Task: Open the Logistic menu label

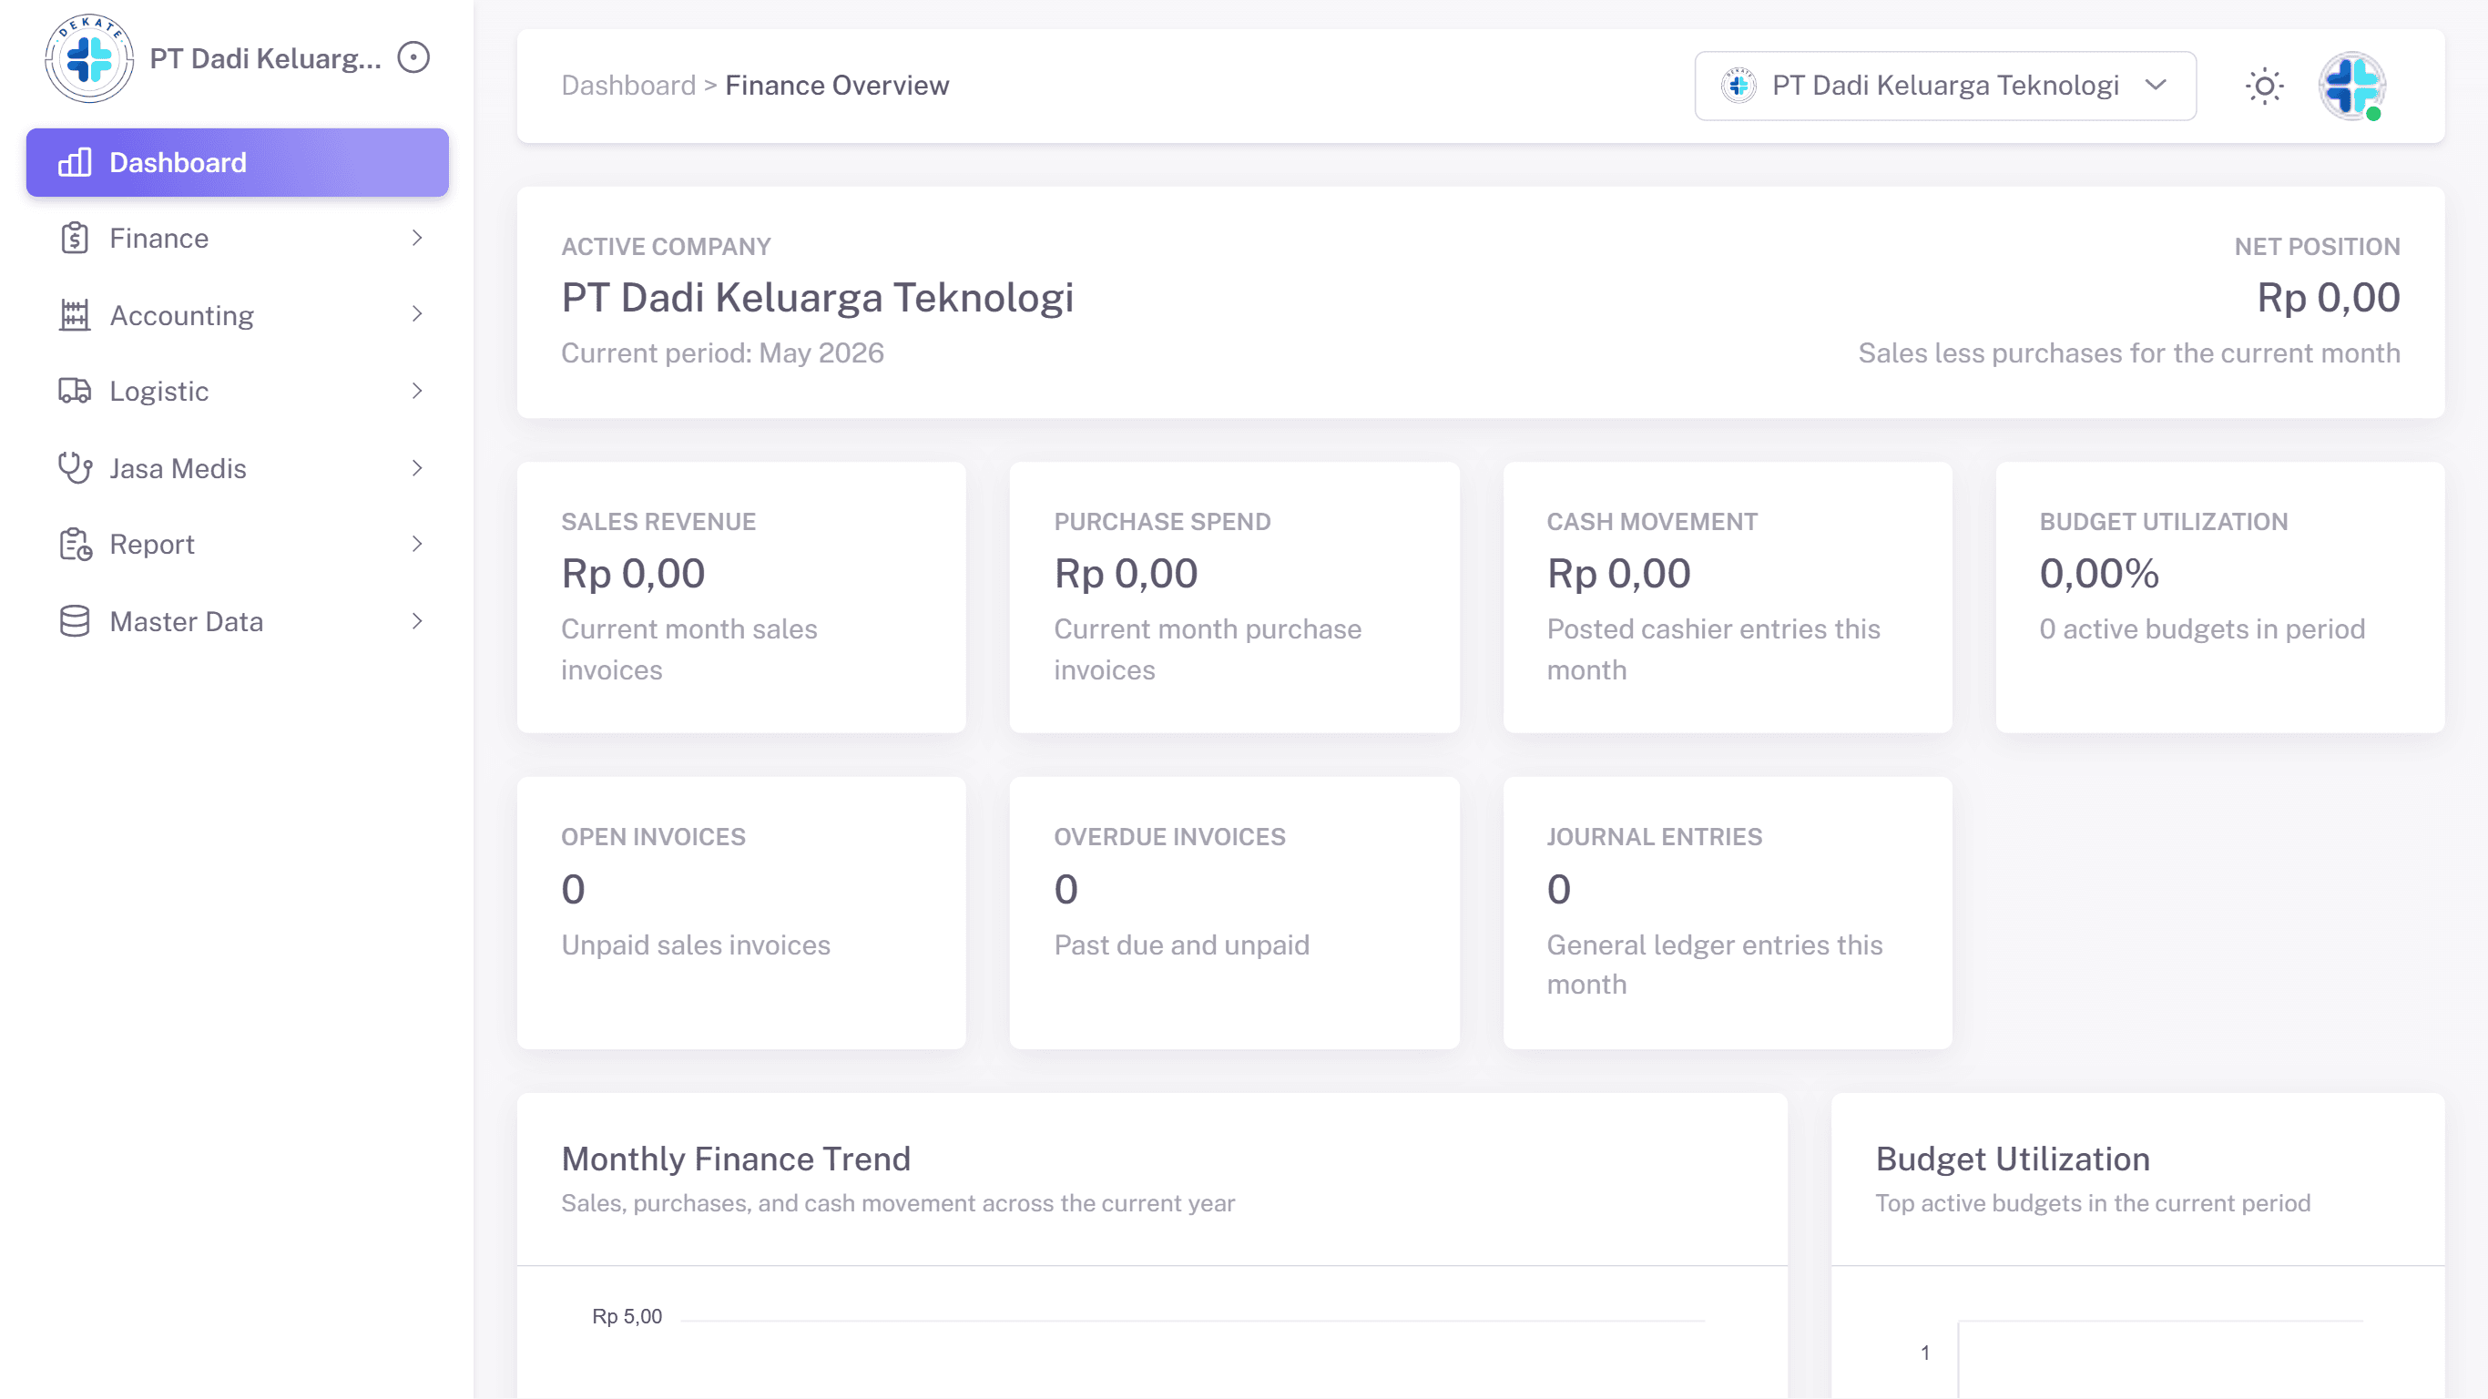Action: (x=159, y=392)
